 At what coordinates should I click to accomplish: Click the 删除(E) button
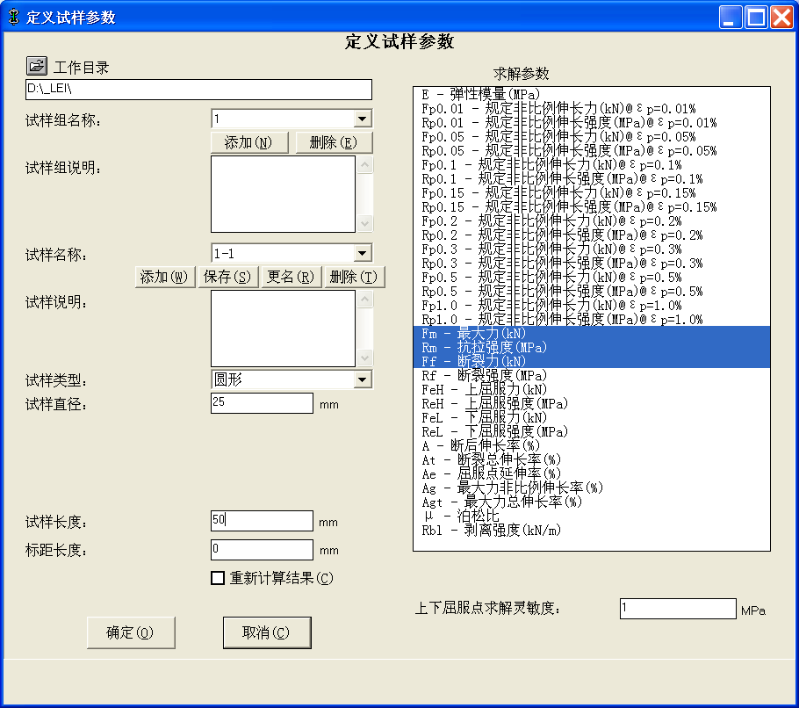[x=334, y=142]
